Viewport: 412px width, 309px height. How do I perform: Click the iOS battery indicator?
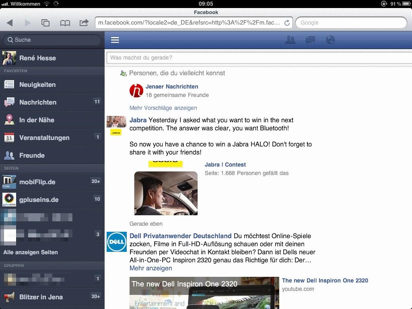[406, 4]
